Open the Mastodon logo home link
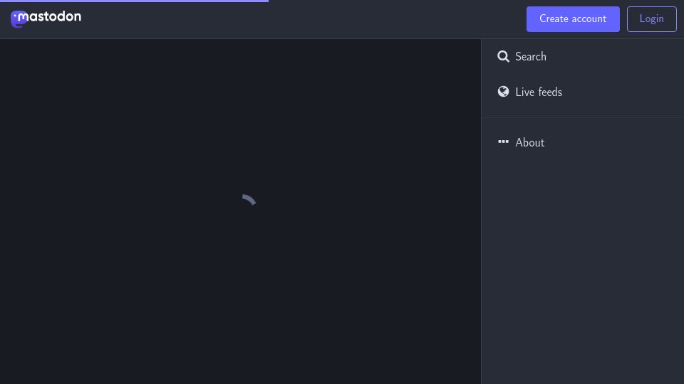This screenshot has width=684, height=384. pyautogui.click(x=46, y=18)
